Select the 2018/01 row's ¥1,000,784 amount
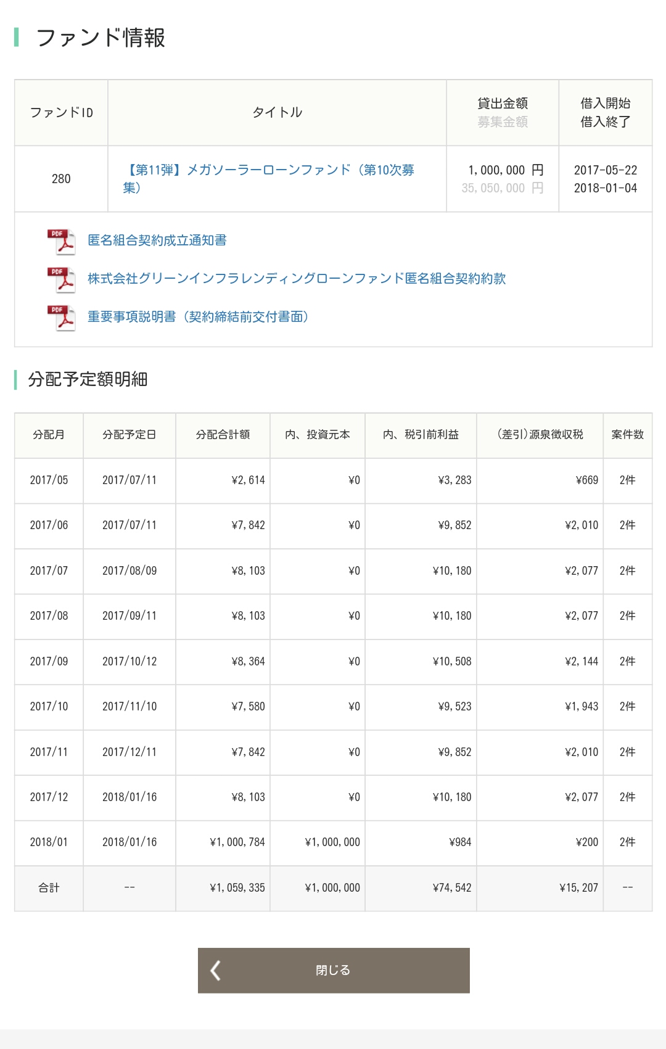 237,842
